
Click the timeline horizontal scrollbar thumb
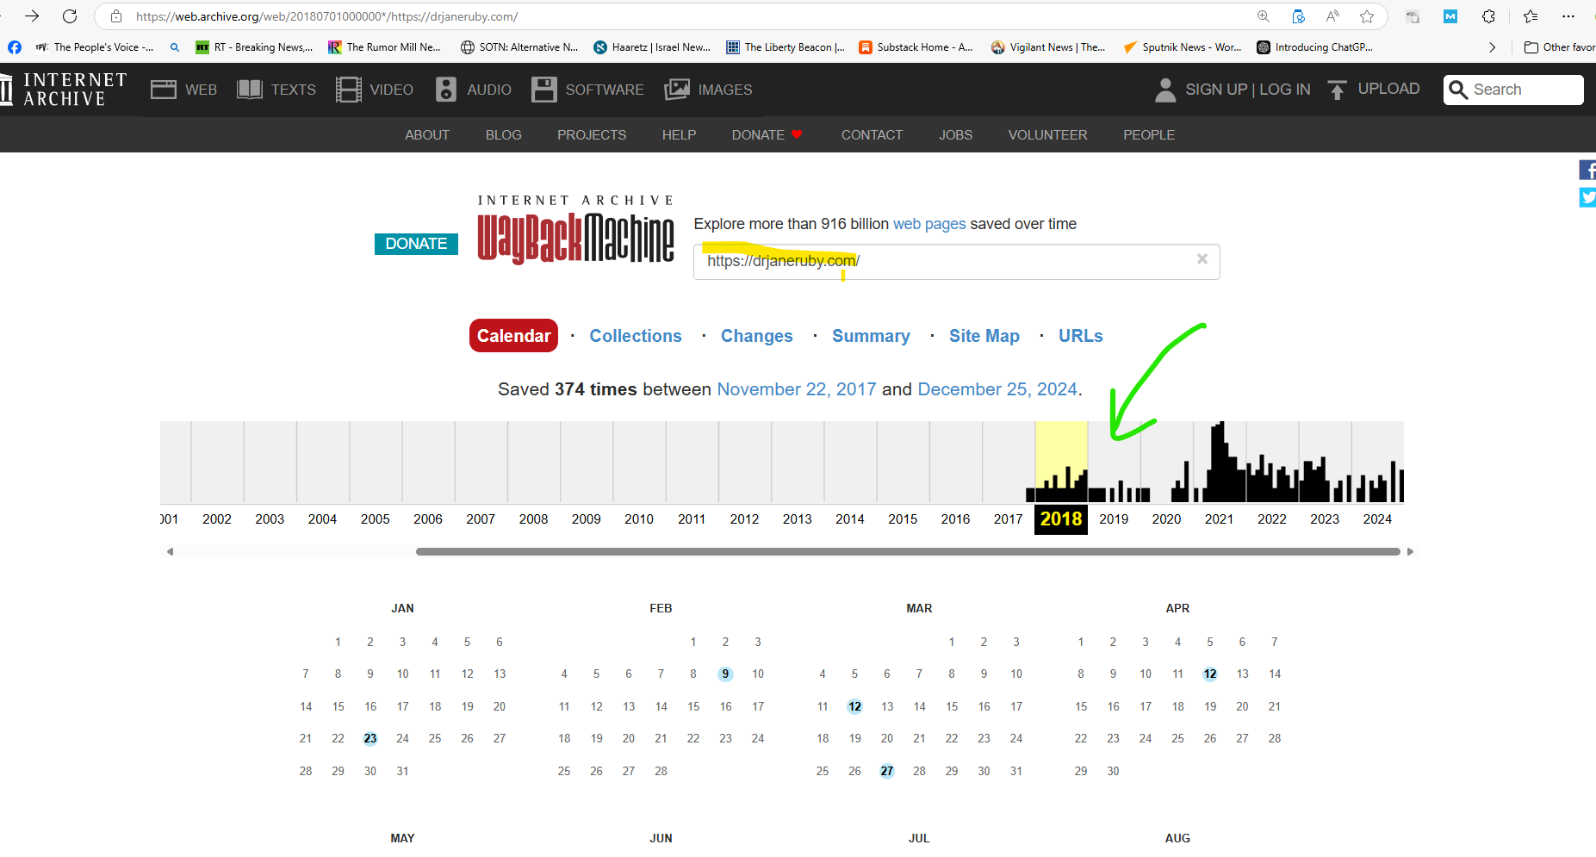coord(908,552)
